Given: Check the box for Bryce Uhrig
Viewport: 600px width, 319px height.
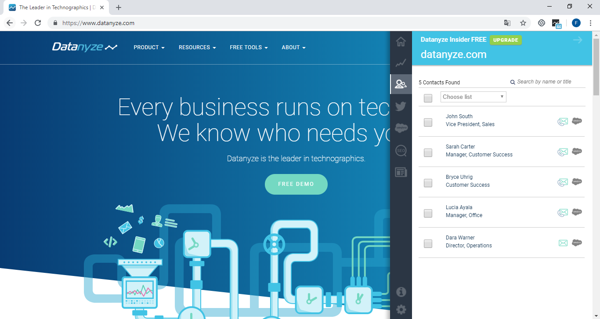Looking at the screenshot, I should click(x=428, y=183).
